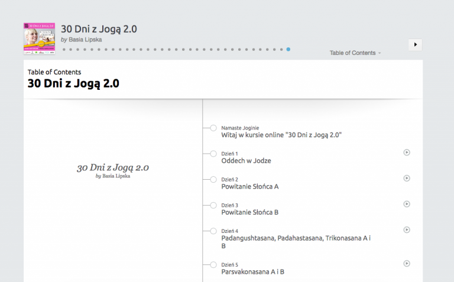The image size is (454, 282).
Task: Start Dzień 3 video with play icon
Action: (407, 204)
